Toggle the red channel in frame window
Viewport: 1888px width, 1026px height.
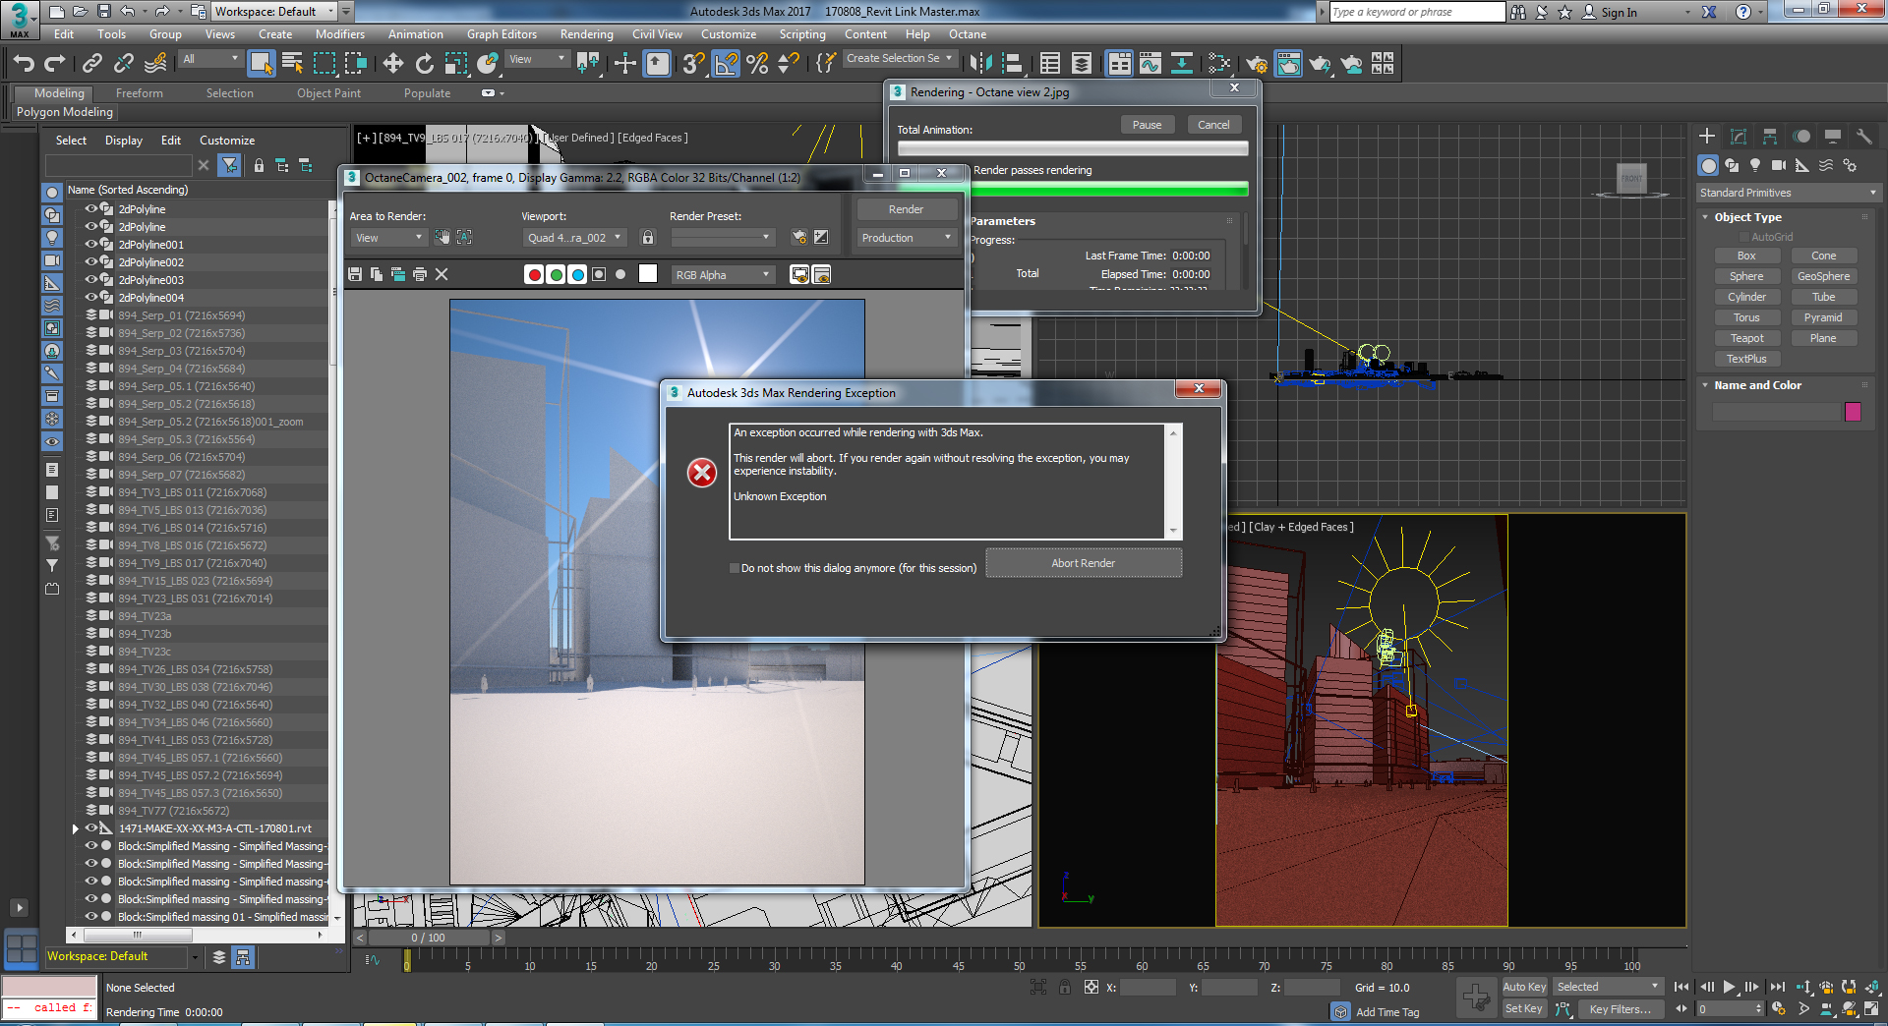click(534, 275)
